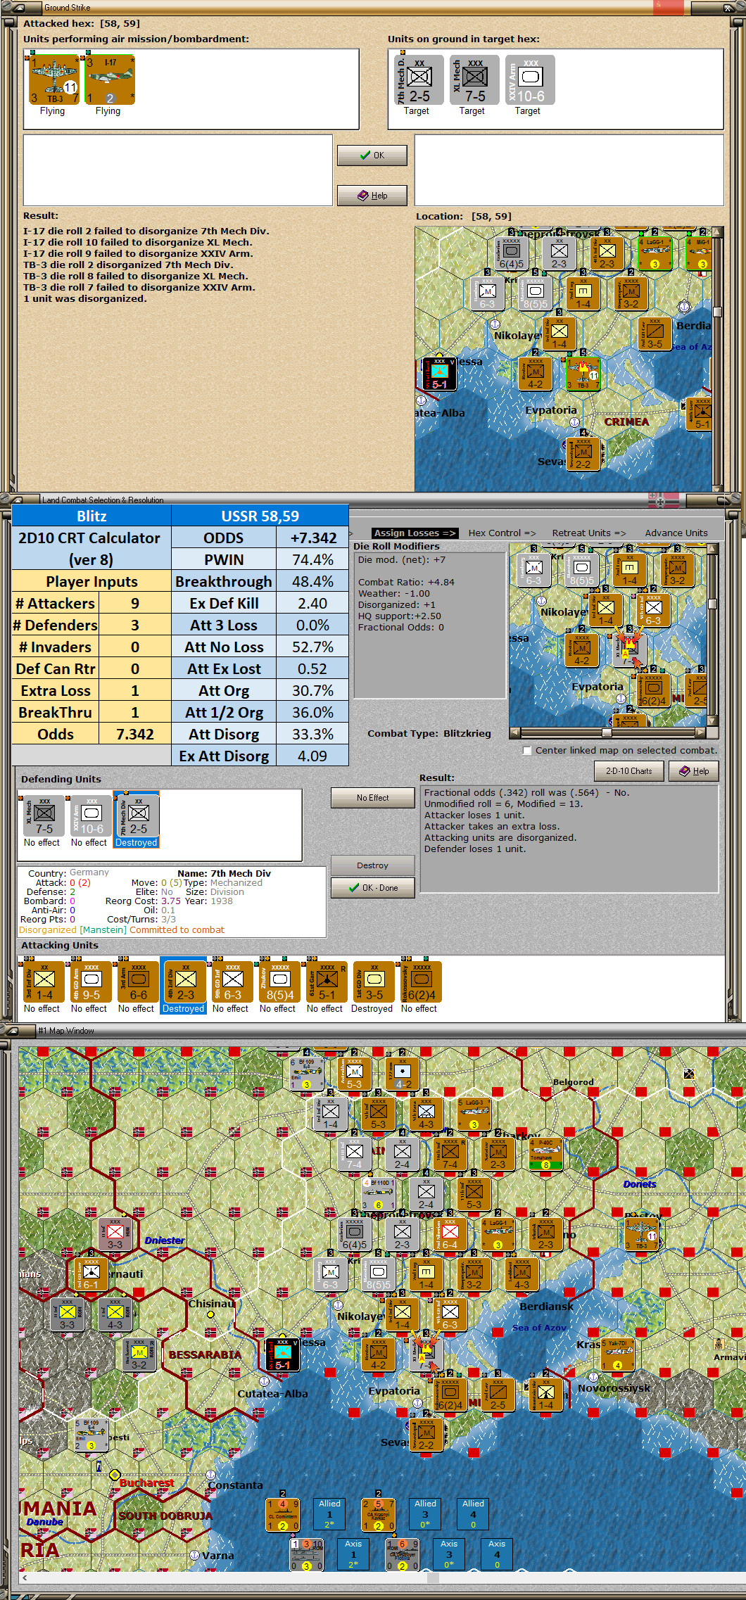Click the CL Comintern naval unit

(x=282, y=1515)
